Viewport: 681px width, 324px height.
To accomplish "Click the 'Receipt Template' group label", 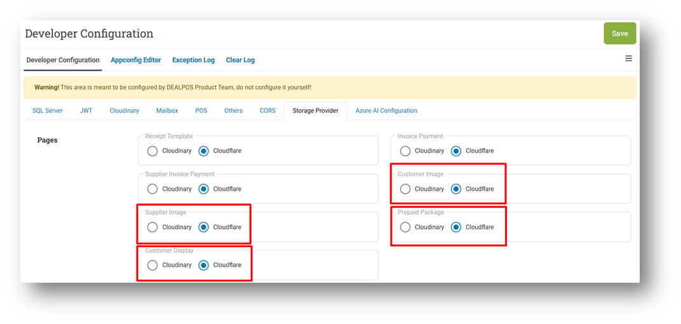I will click(x=169, y=136).
